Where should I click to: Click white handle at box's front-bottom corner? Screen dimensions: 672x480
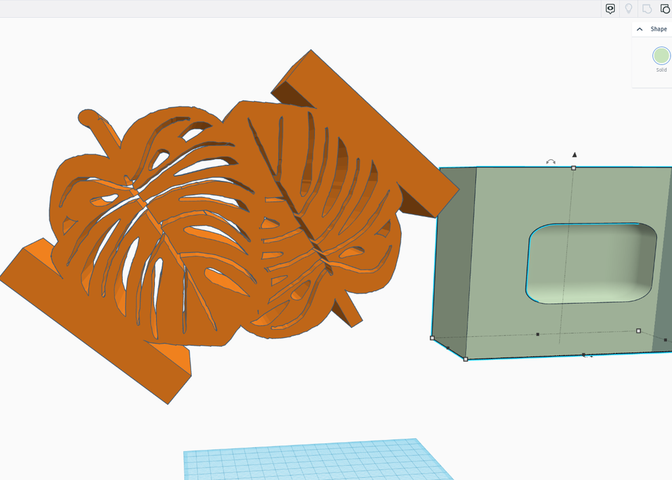click(x=466, y=359)
